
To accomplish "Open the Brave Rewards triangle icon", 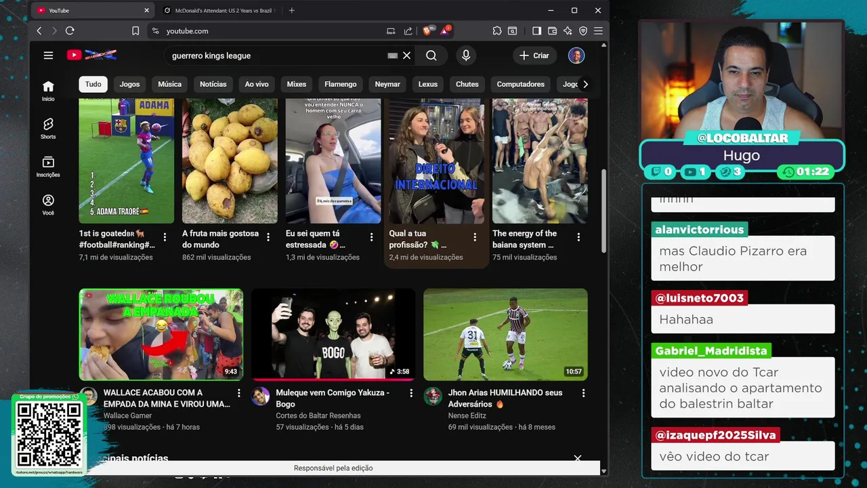I will point(445,30).
